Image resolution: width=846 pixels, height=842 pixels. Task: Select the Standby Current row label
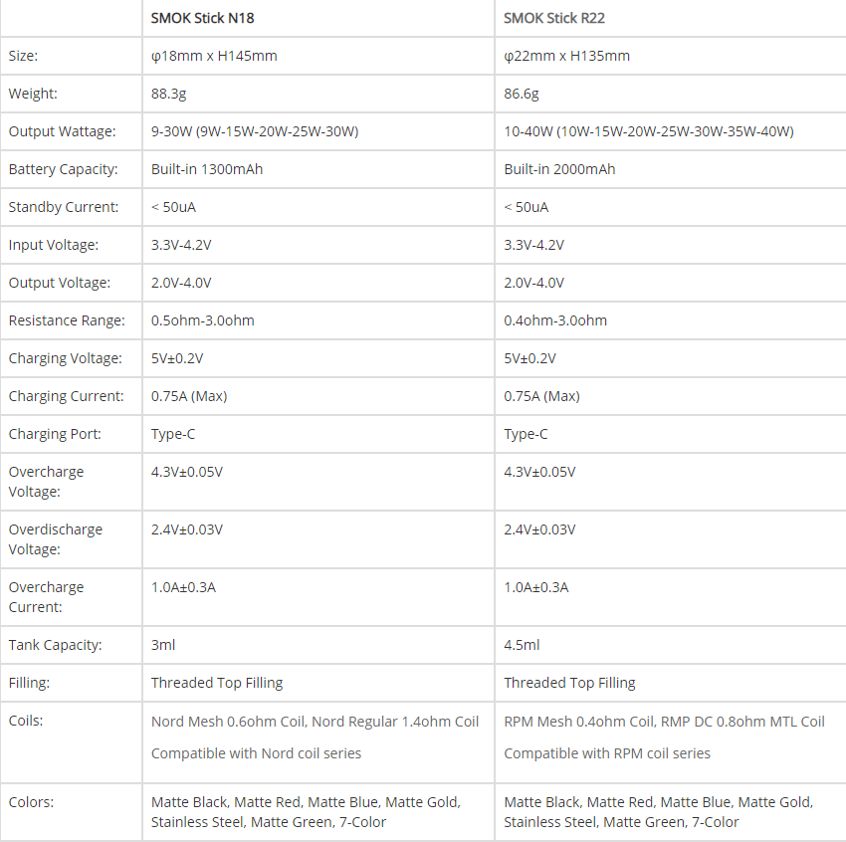(x=64, y=207)
